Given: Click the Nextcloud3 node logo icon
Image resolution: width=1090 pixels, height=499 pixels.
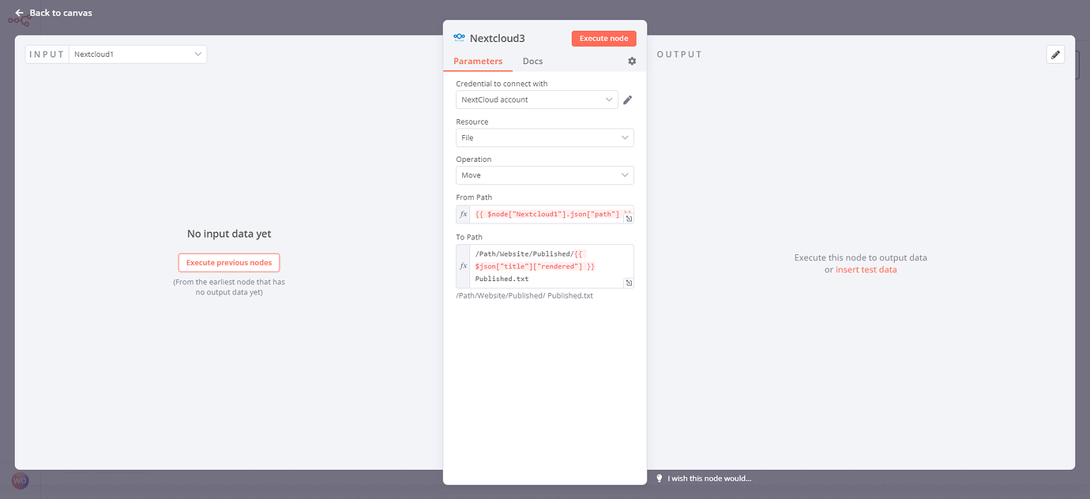Looking at the screenshot, I should tap(460, 38).
